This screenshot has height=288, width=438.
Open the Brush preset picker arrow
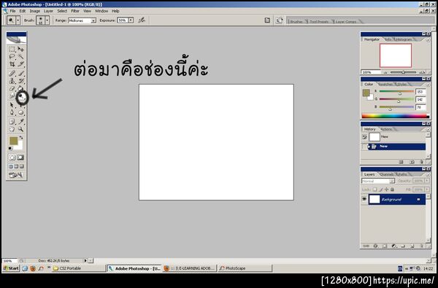(47, 20)
